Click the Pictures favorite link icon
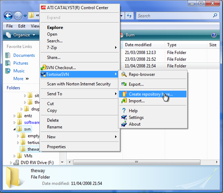223x193 pixels. coord(8,63)
